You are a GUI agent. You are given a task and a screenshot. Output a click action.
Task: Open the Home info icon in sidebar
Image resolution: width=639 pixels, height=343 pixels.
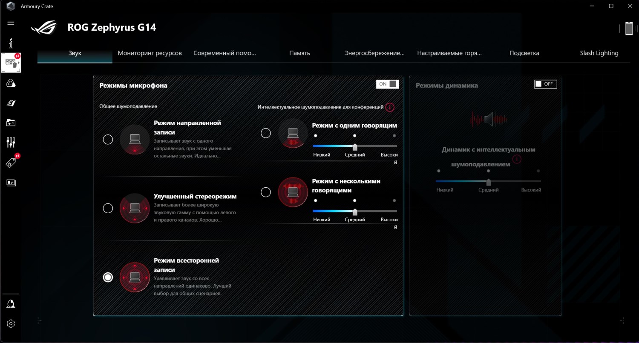(11, 43)
